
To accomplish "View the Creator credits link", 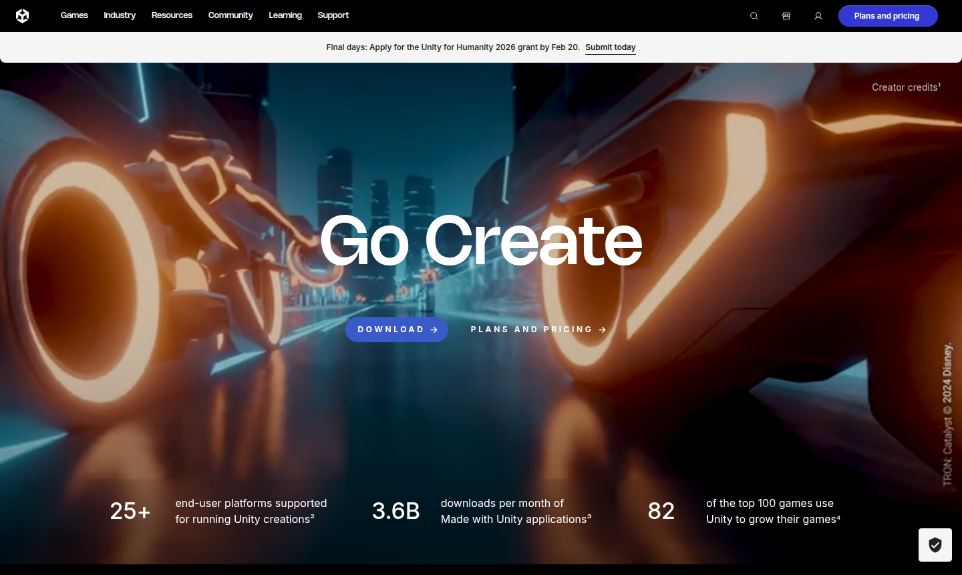I will (905, 87).
